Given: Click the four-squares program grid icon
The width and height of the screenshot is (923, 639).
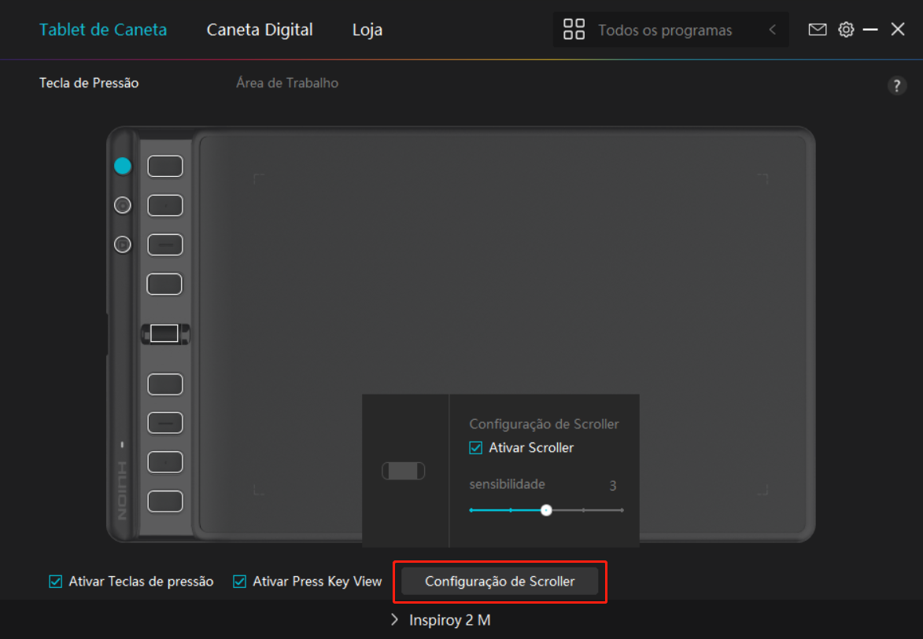Looking at the screenshot, I should coord(574,30).
